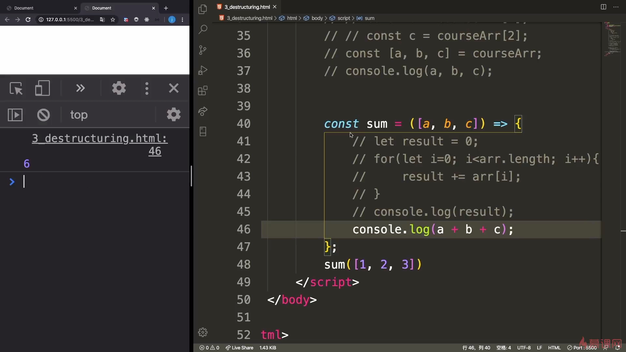Image resolution: width=626 pixels, height=352 pixels.
Task: Open the bottom activity bar panel icon
Action: [202, 132]
